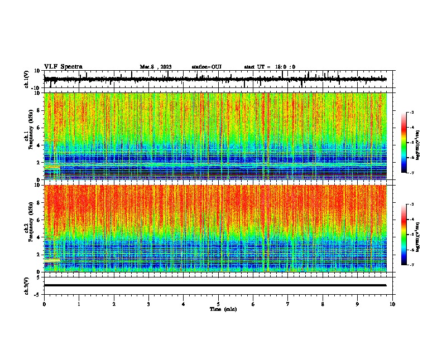
Task: Click the flat ch.3(V) signal line
Action: (x=215, y=285)
